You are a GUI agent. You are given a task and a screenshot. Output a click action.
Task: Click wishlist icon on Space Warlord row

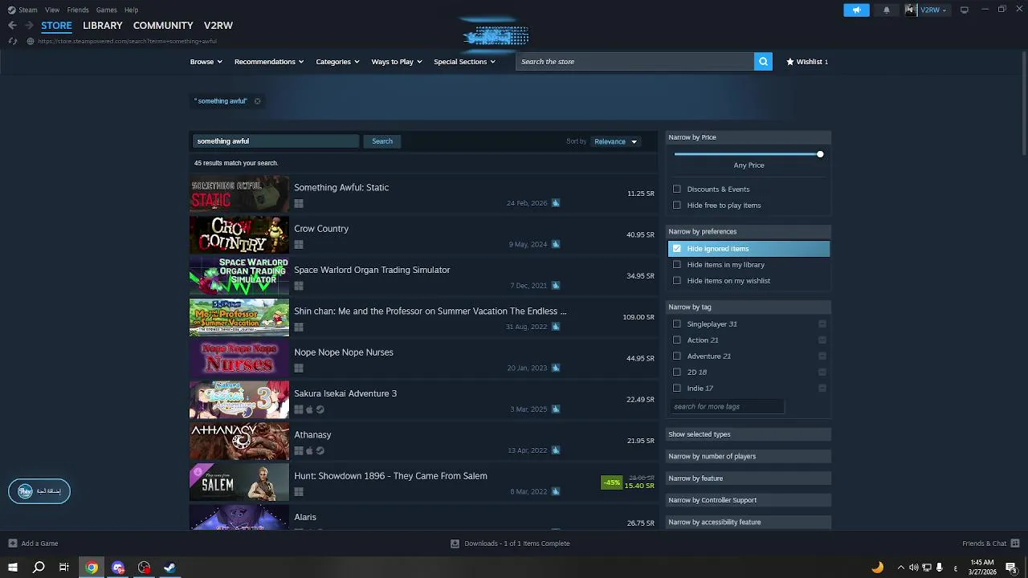[555, 286]
